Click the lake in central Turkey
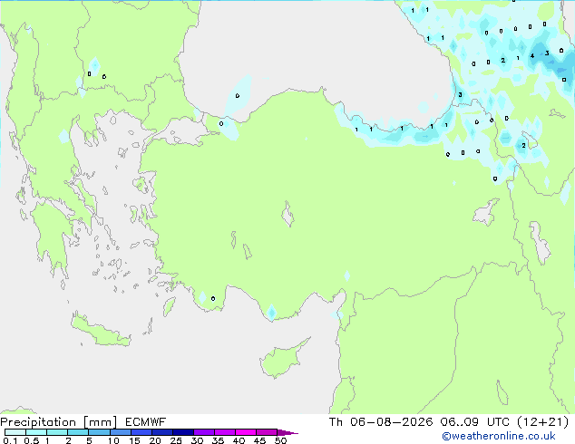 coord(287,214)
